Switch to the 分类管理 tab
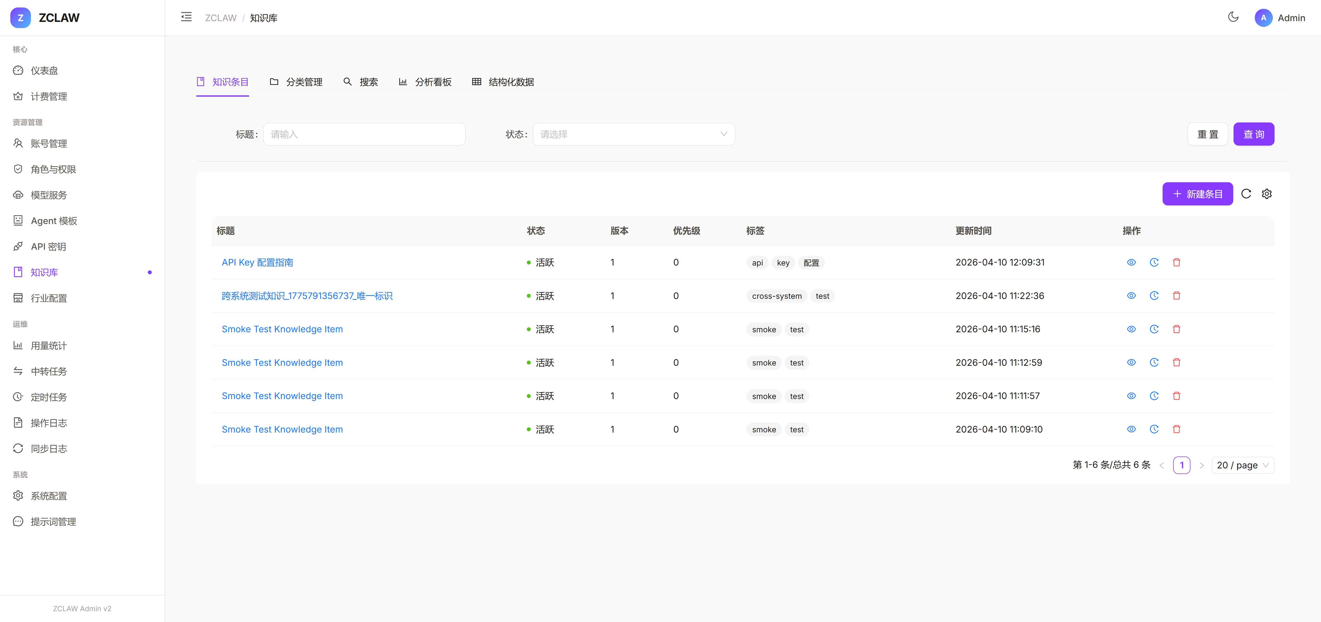 296,82
